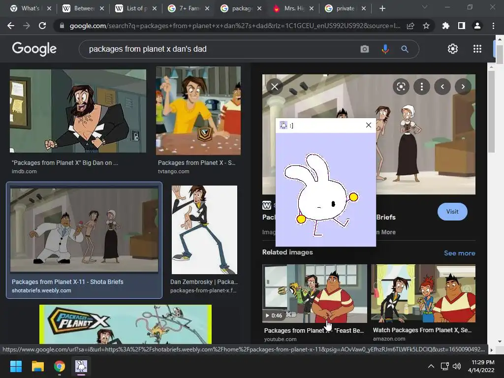The width and height of the screenshot is (504, 378).
Task: Click "Packages from Planet X-11 - Shota Briefs" caption
Action: point(67,282)
